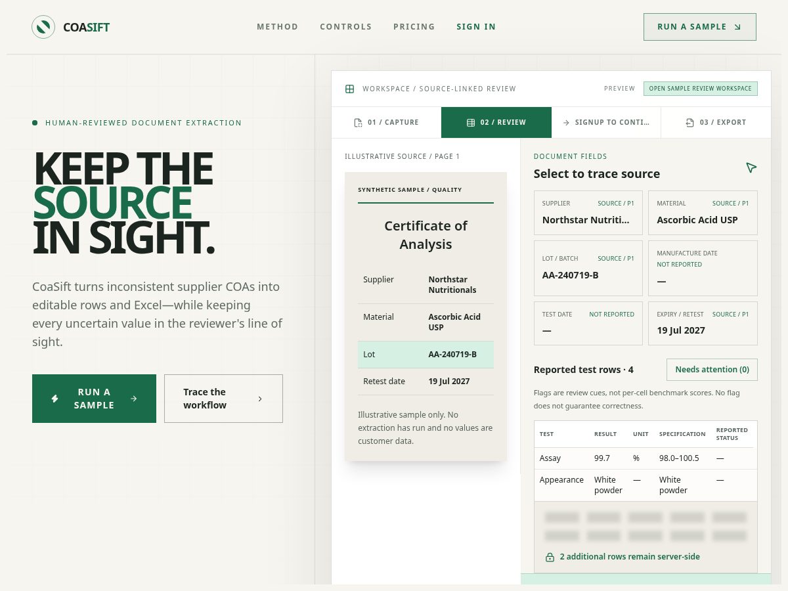Open the Pricing nav item
Viewport: 788px width, 591px height.
click(414, 27)
